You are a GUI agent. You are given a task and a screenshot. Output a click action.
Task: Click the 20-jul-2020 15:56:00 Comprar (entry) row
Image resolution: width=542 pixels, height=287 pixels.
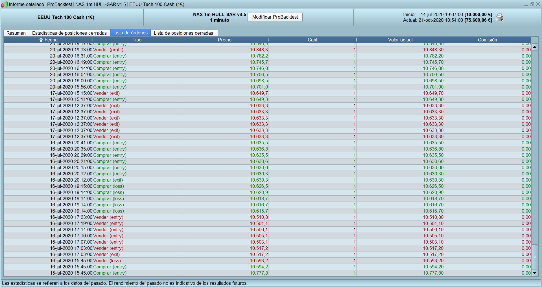[267, 87]
